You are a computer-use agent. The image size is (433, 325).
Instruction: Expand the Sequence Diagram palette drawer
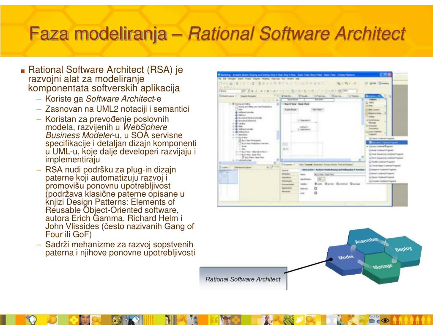pyautogui.click(x=375, y=113)
